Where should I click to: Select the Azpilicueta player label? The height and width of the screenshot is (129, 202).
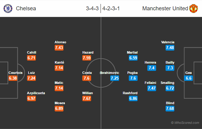pos(36,93)
